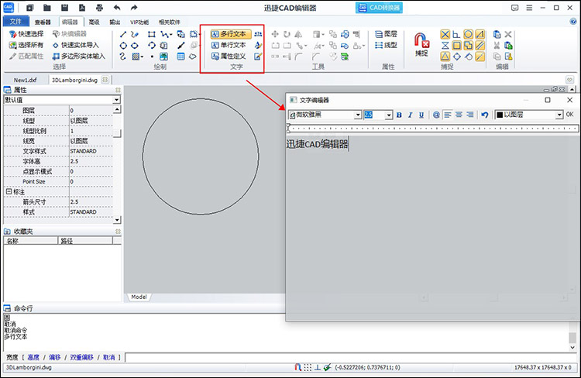The width and height of the screenshot is (581, 378).
Task: Open the 文件 menu tab
Action: 15,22
